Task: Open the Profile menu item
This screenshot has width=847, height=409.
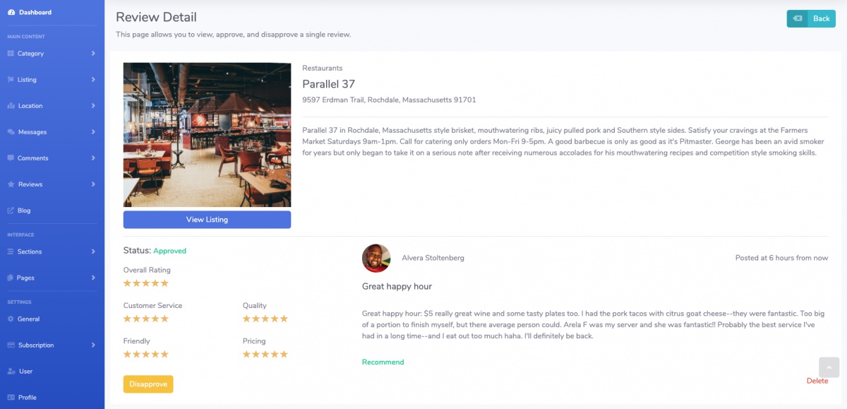Action: point(27,398)
